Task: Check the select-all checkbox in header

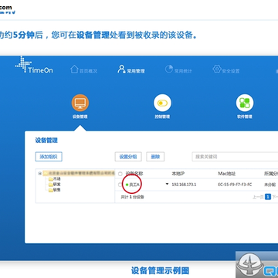Action: pos(120,174)
